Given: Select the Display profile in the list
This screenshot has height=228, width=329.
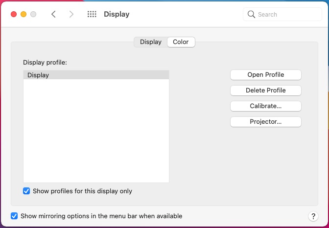Looking at the screenshot, I should coord(96,75).
